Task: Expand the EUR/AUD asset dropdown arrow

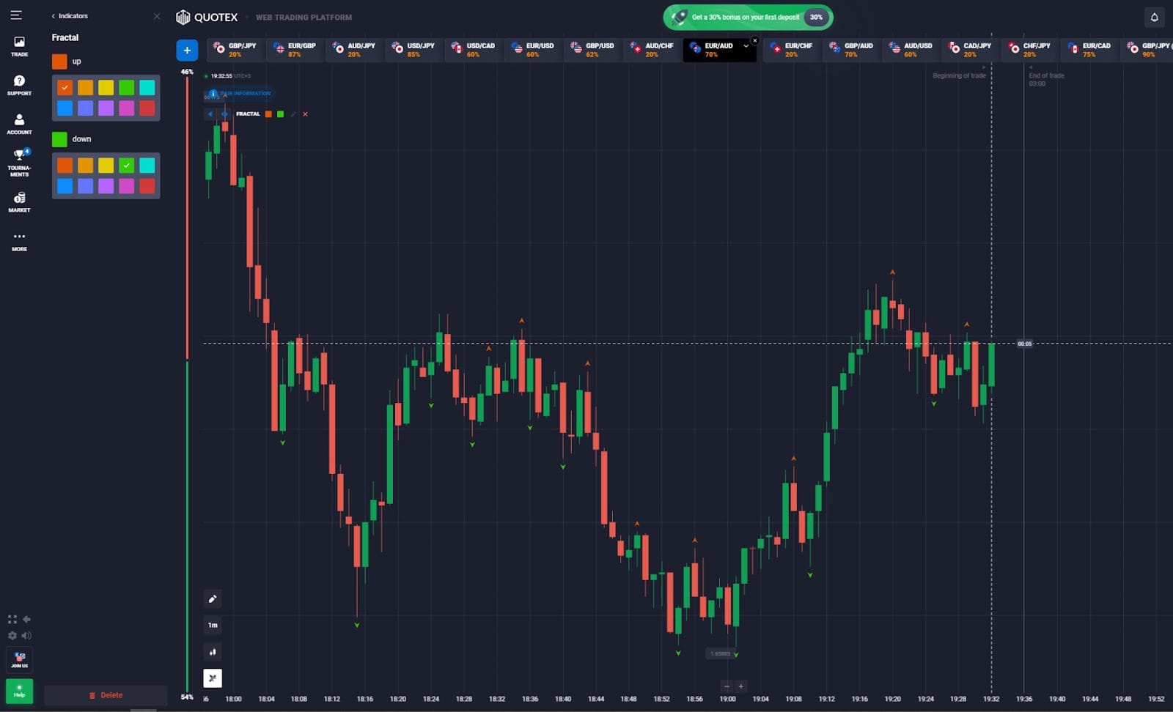Action: pos(746,46)
